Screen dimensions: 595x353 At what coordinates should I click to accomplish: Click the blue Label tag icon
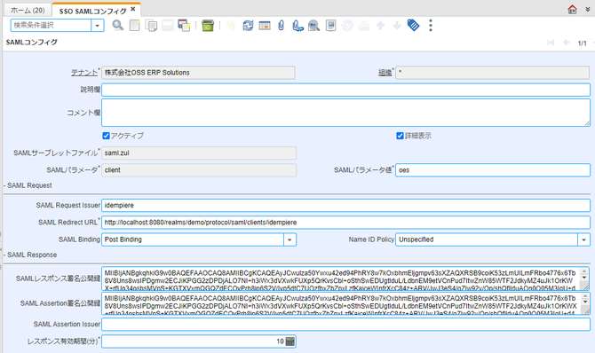coord(413,26)
